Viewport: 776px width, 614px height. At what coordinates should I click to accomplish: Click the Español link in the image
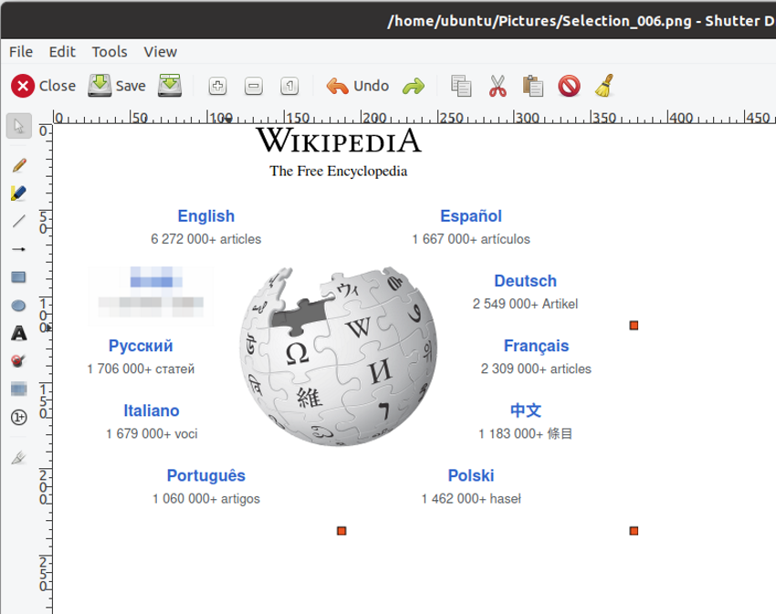pyautogui.click(x=471, y=216)
